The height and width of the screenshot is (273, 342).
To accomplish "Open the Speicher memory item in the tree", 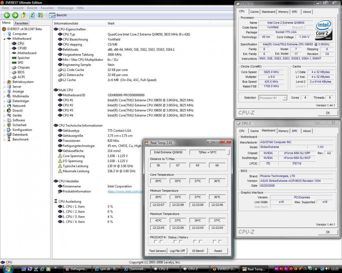I will (21, 58).
